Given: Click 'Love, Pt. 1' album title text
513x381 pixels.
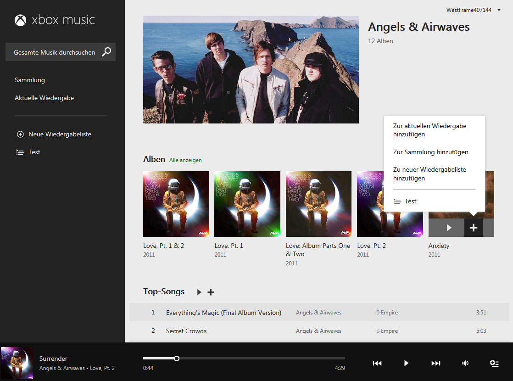Looking at the screenshot, I should tap(229, 246).
